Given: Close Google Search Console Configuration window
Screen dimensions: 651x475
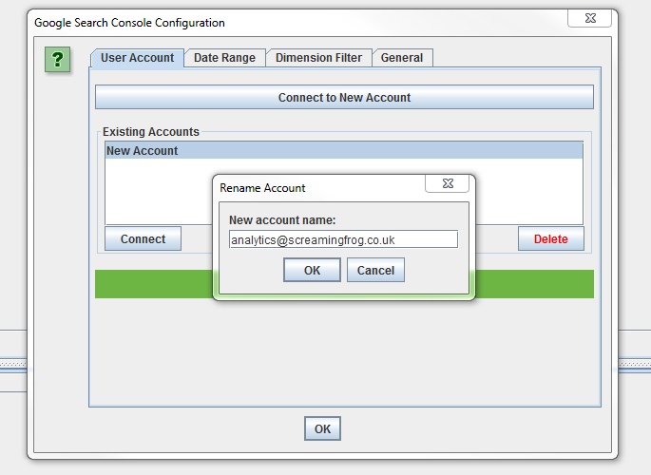Looking at the screenshot, I should tap(589, 18).
